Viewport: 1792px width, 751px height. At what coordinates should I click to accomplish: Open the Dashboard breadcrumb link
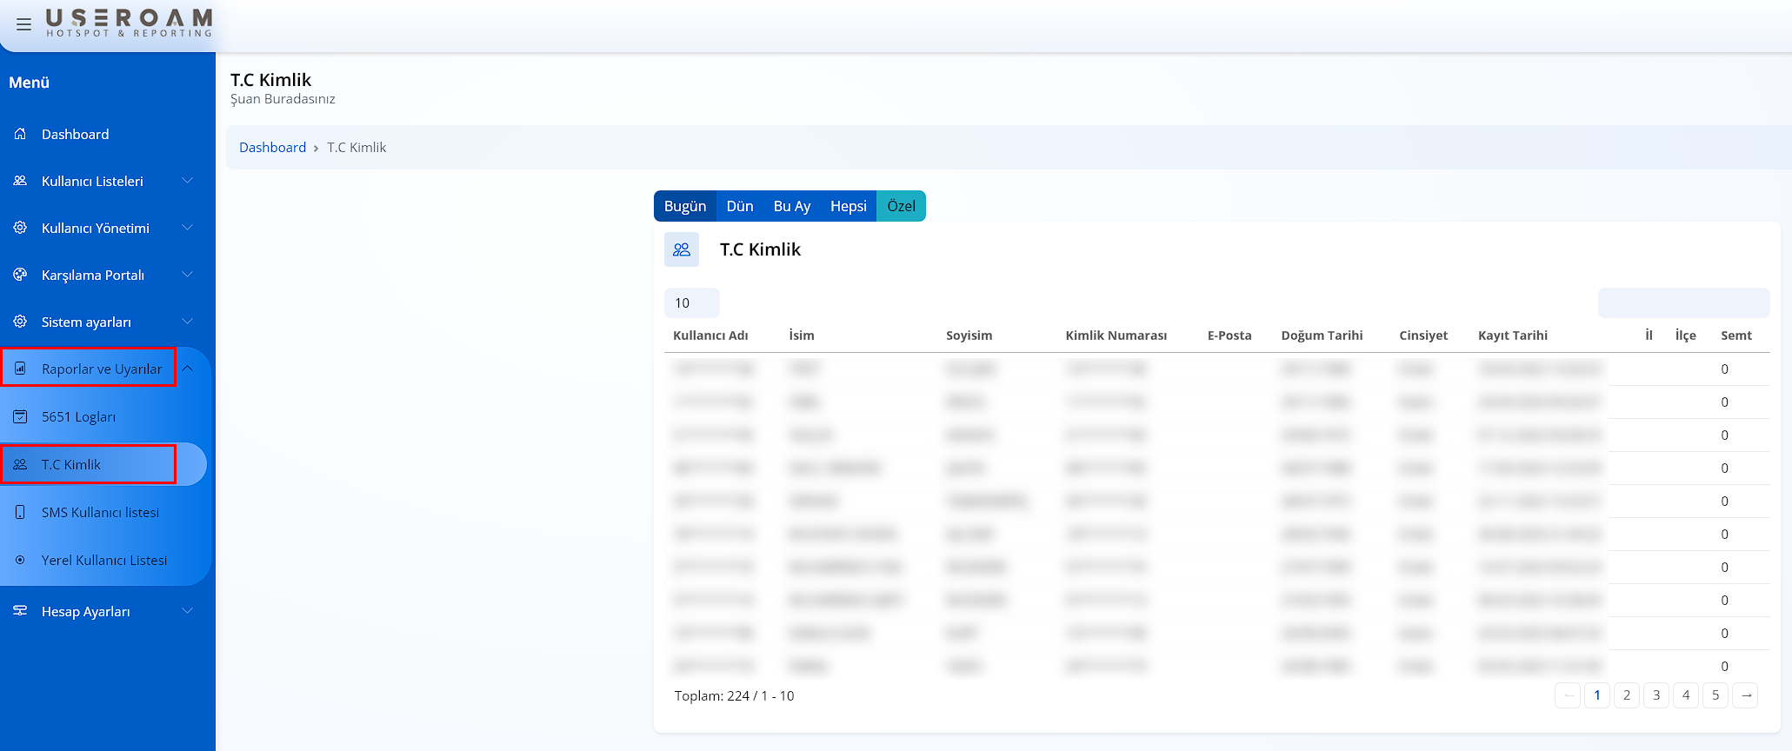[x=272, y=148]
